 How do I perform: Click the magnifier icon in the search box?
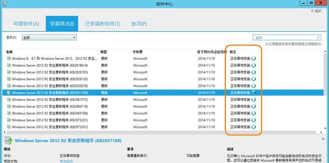pyautogui.click(x=318, y=37)
